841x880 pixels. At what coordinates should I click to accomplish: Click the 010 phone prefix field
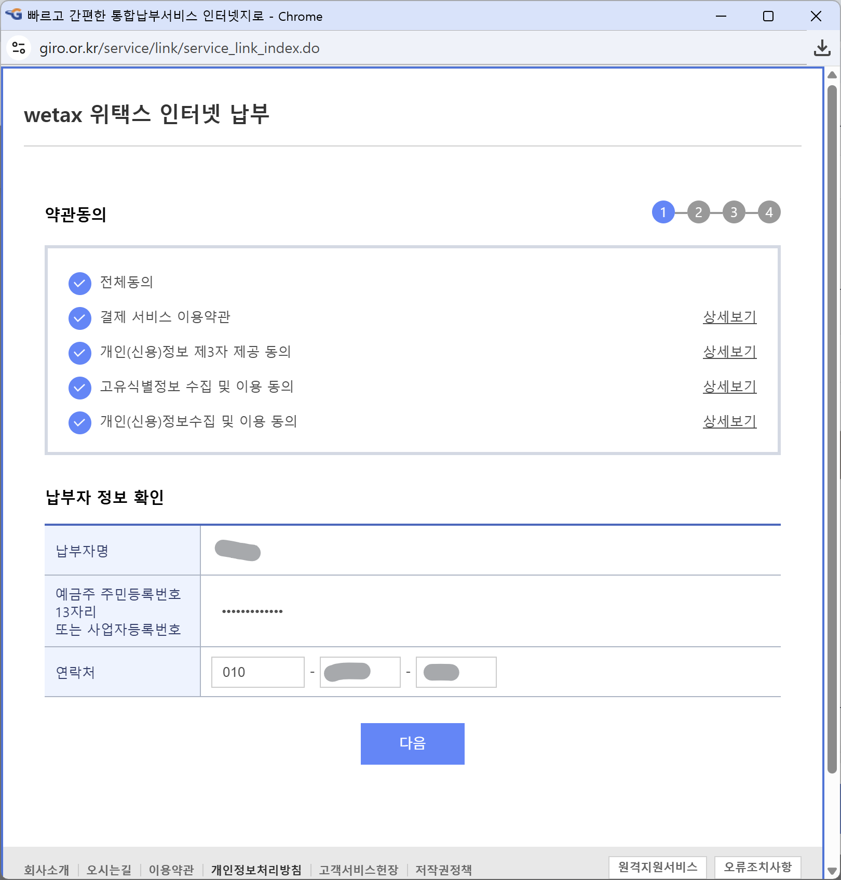[258, 672]
